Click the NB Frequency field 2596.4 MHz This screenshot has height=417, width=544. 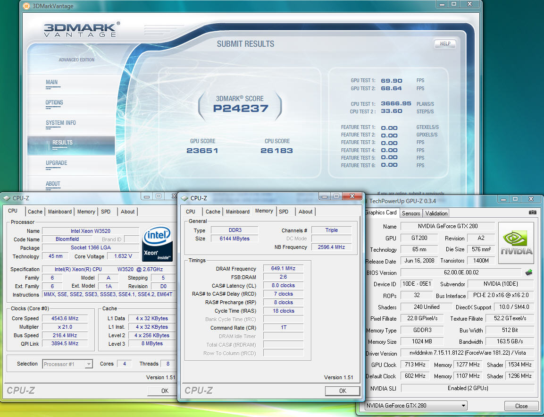(331, 247)
